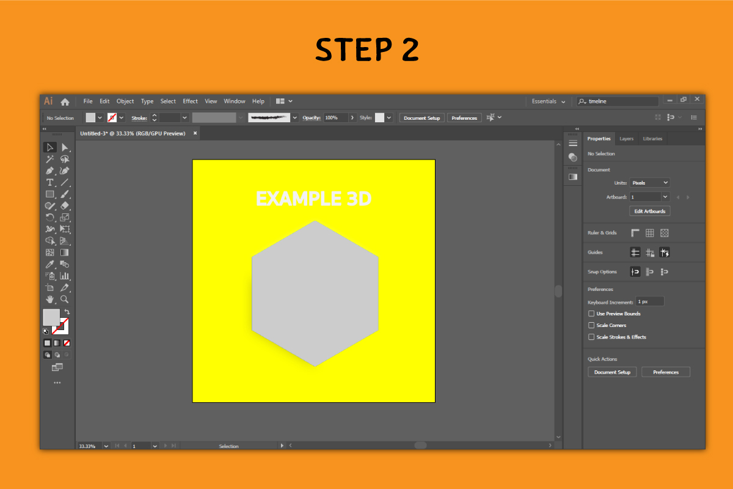
Task: Select the Scale tool
Action: [x=65, y=217]
